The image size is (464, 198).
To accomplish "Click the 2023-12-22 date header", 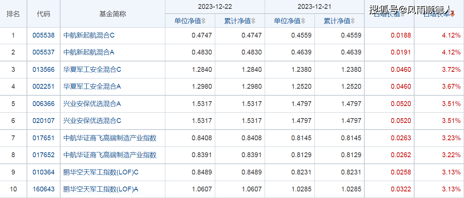I will point(215,7).
